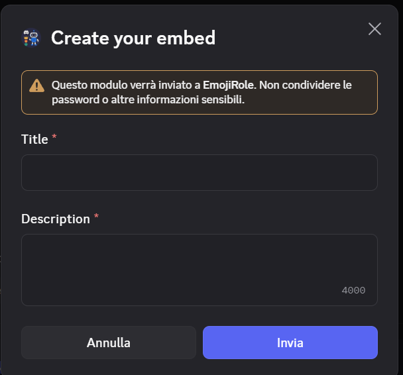Click the Title field label
The width and height of the screenshot is (403, 375).
coord(34,139)
